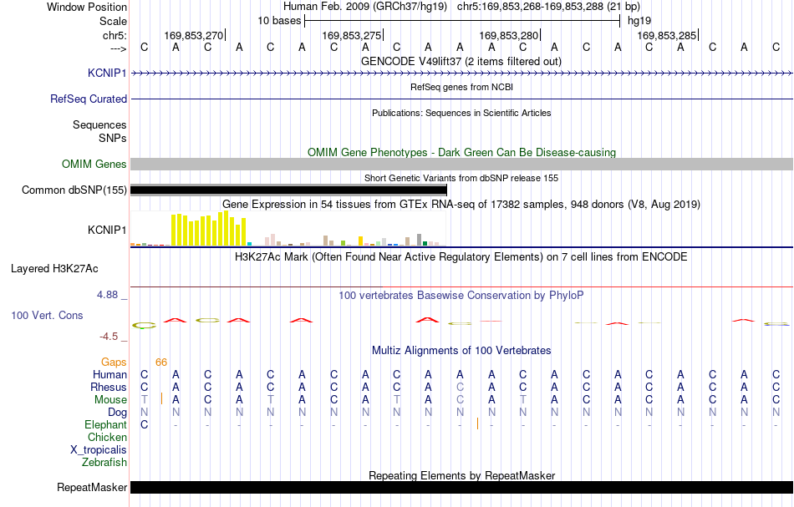Click the 100 Vert. Cons track label

(47, 315)
